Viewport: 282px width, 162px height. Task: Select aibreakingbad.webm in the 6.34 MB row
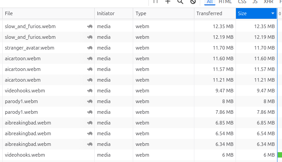pyautogui.click(x=28, y=144)
